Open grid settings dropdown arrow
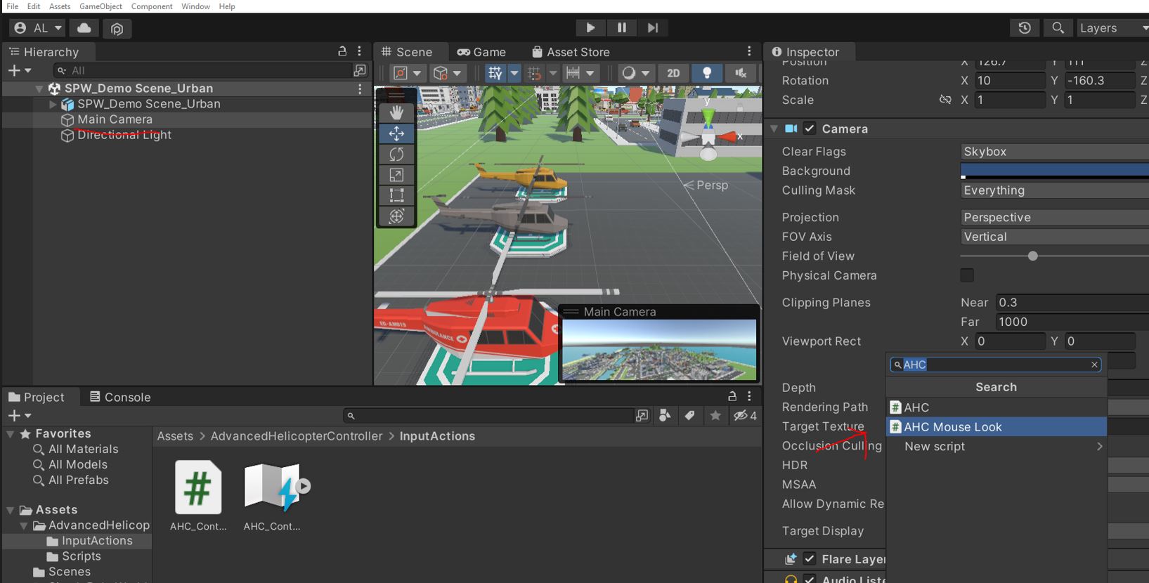The image size is (1149, 583). tap(514, 73)
